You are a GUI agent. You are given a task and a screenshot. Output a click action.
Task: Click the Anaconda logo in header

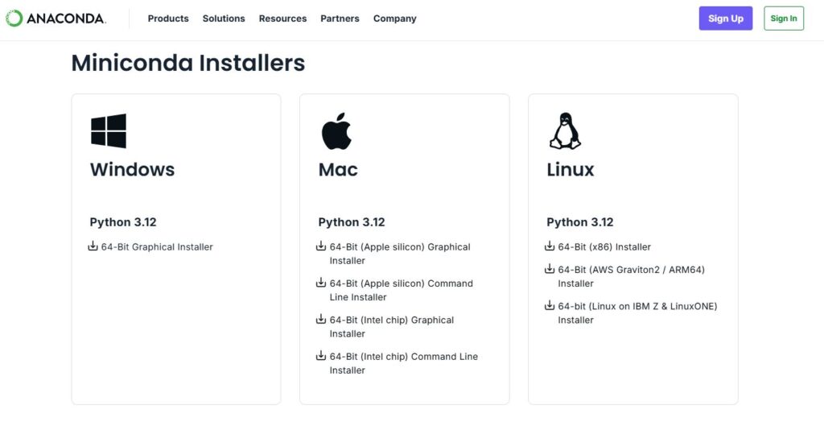56,19
